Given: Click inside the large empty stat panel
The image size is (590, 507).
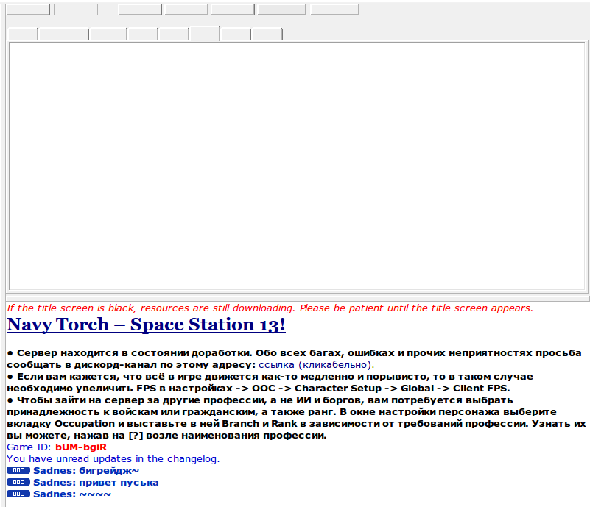Looking at the screenshot, I should pos(297,166).
